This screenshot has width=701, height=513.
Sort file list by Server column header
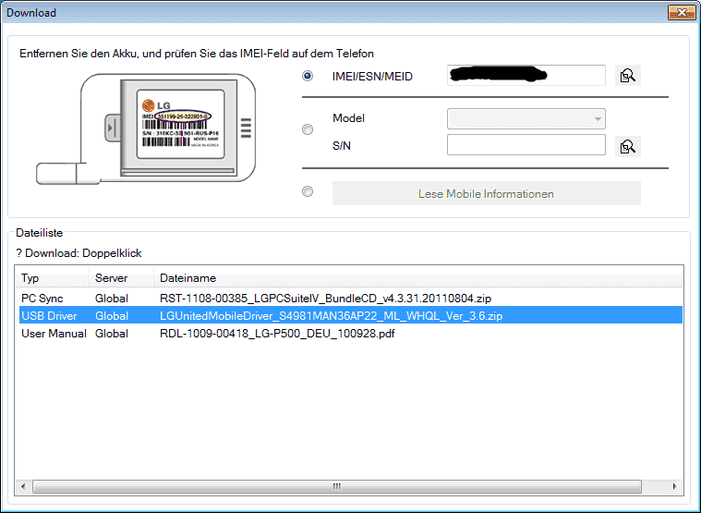(x=122, y=278)
